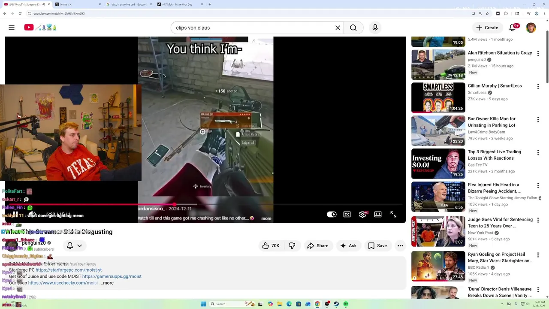Enter full screen video mode
The width and height of the screenshot is (549, 309).
pyautogui.click(x=393, y=214)
